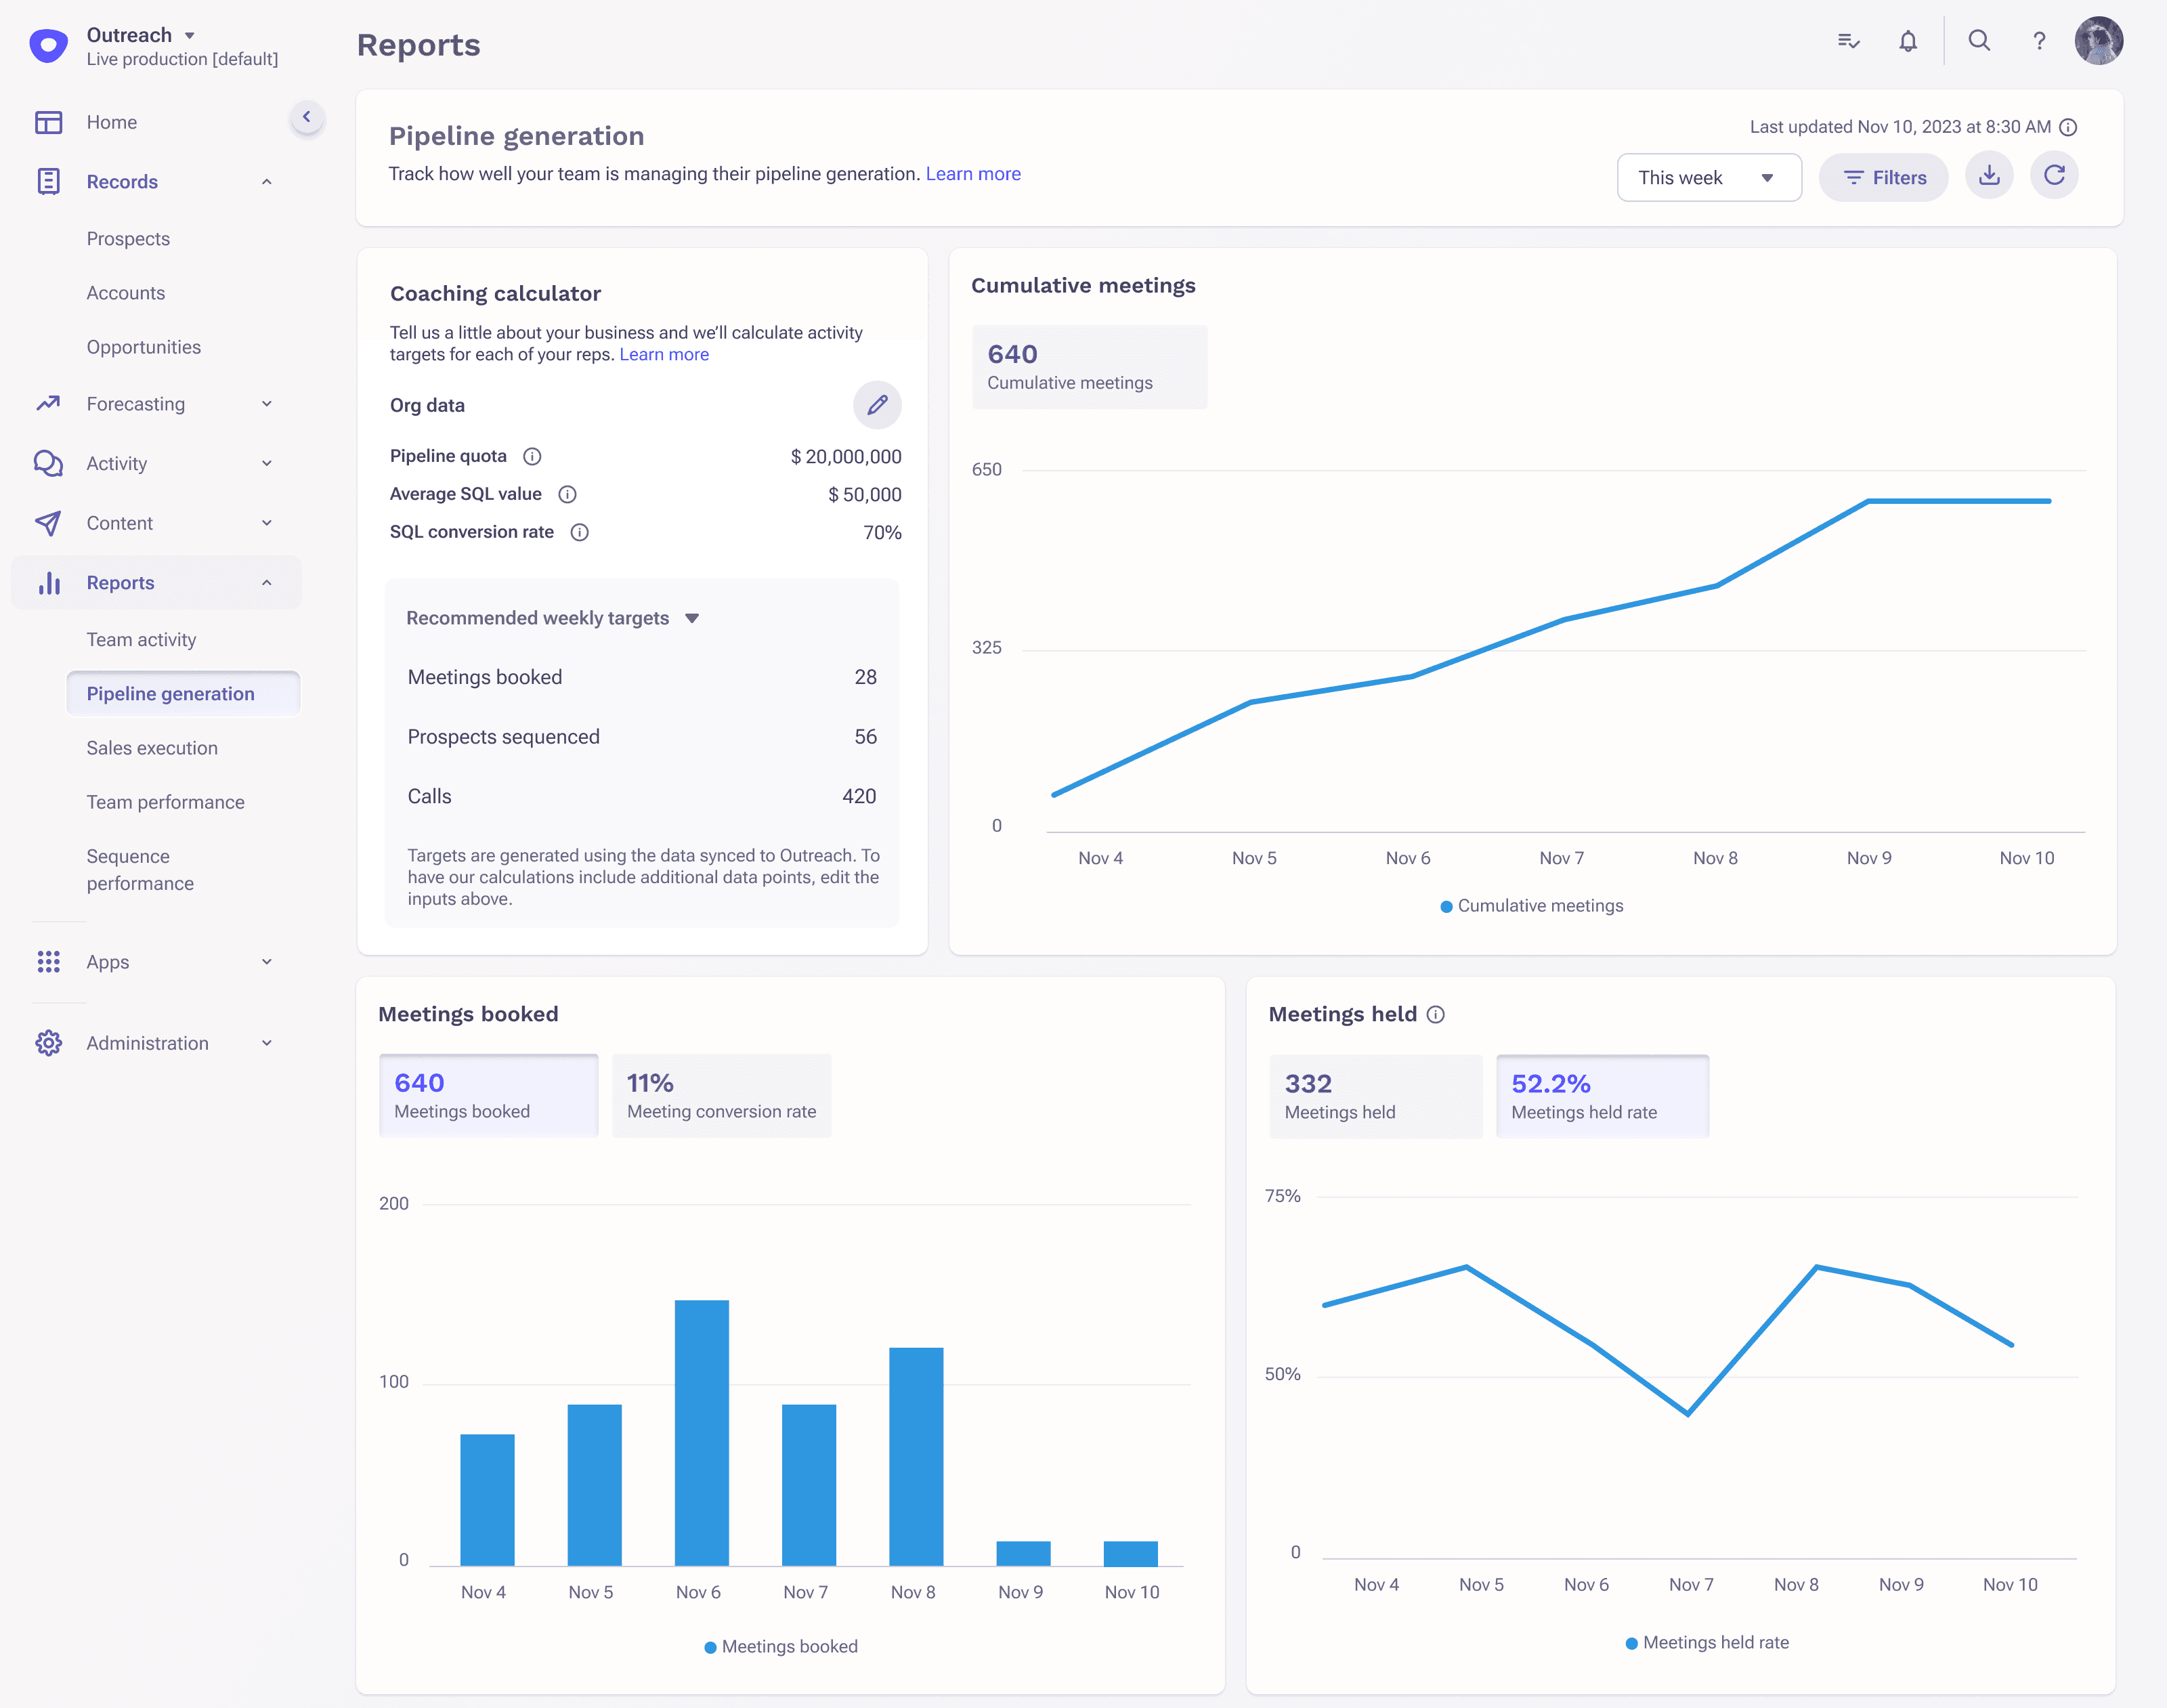Viewport: 2167px width, 1708px height.
Task: Click the Pipeline quota info icon
Action: click(x=533, y=456)
